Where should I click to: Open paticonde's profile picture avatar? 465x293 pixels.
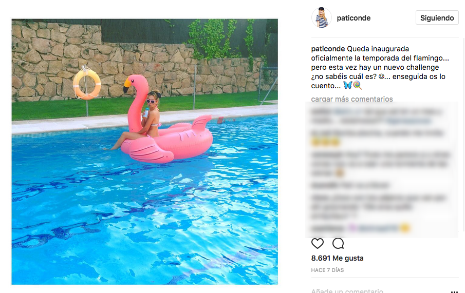tap(322, 17)
